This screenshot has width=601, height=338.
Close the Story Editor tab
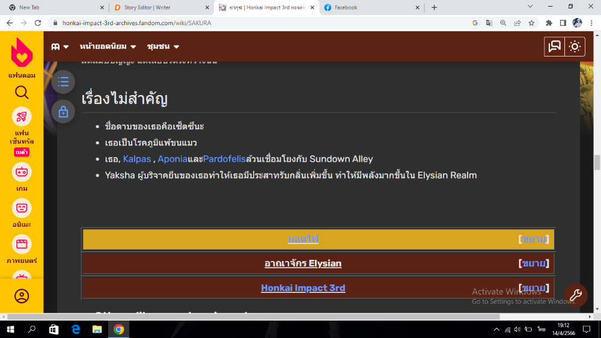(207, 7)
